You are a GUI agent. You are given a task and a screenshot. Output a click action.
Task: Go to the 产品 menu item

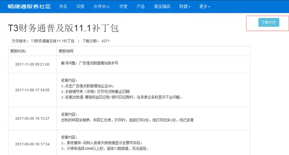(x=140, y=6)
